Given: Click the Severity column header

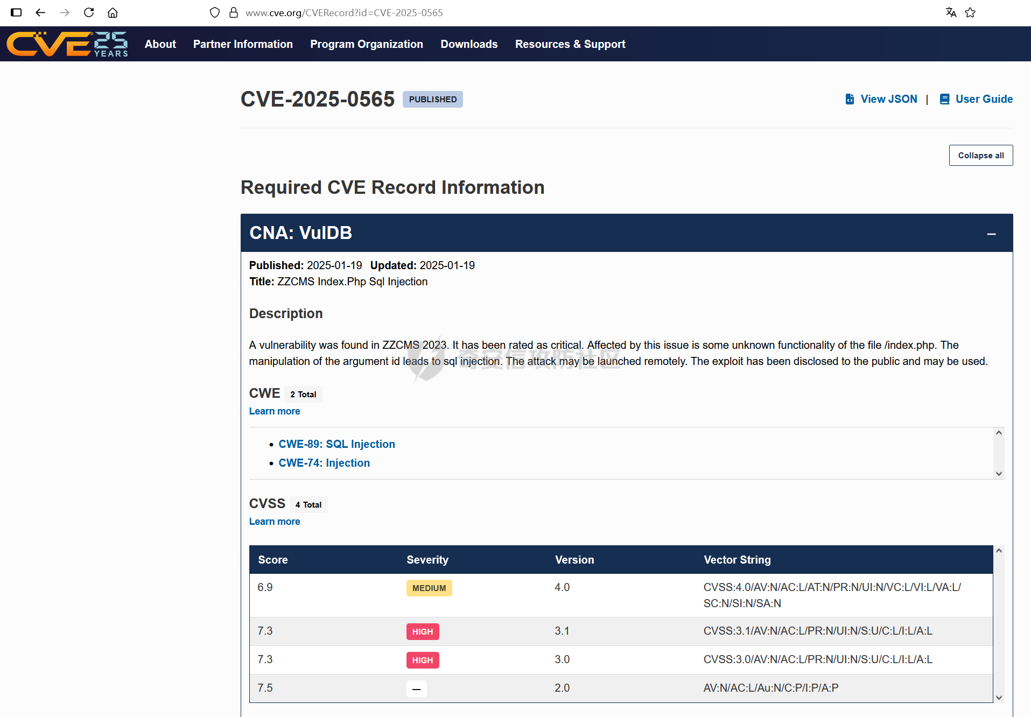Looking at the screenshot, I should coord(427,560).
